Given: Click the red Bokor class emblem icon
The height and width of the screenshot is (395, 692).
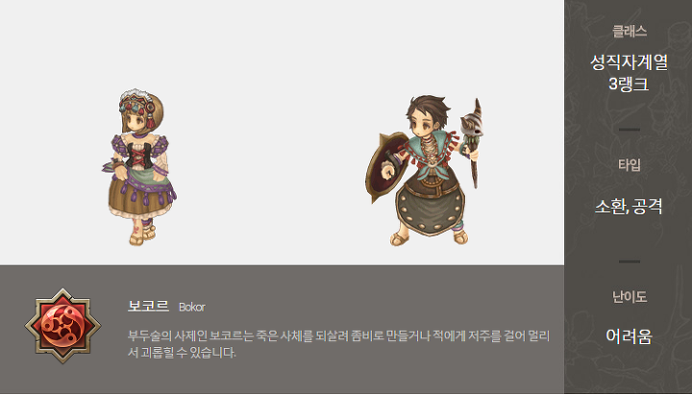Looking at the screenshot, I should tap(62, 326).
